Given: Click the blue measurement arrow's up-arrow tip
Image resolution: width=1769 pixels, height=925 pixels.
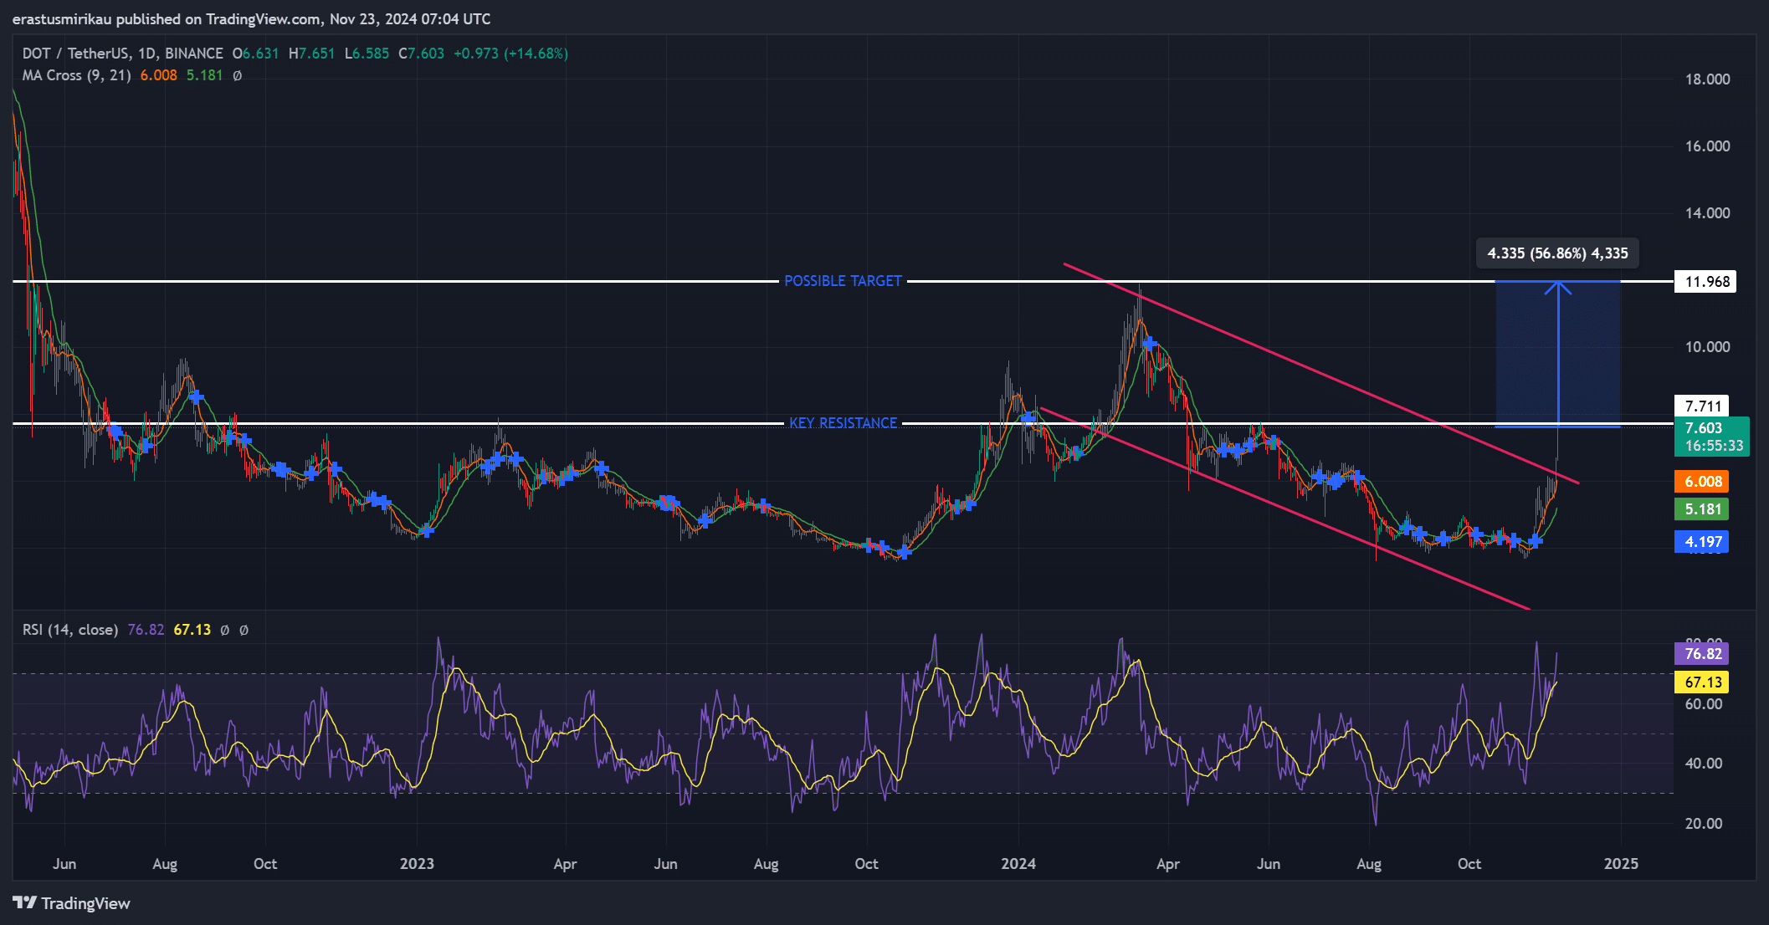Looking at the screenshot, I should click(1557, 287).
